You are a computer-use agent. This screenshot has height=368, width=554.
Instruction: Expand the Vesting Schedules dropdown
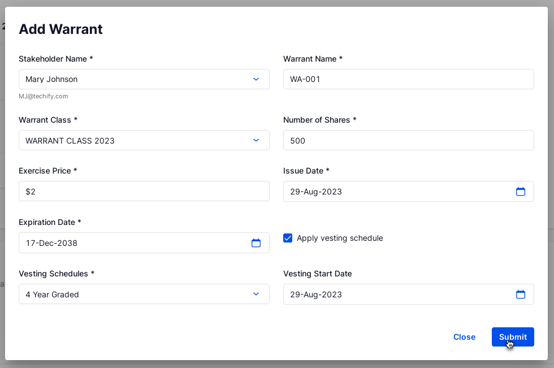tap(256, 294)
